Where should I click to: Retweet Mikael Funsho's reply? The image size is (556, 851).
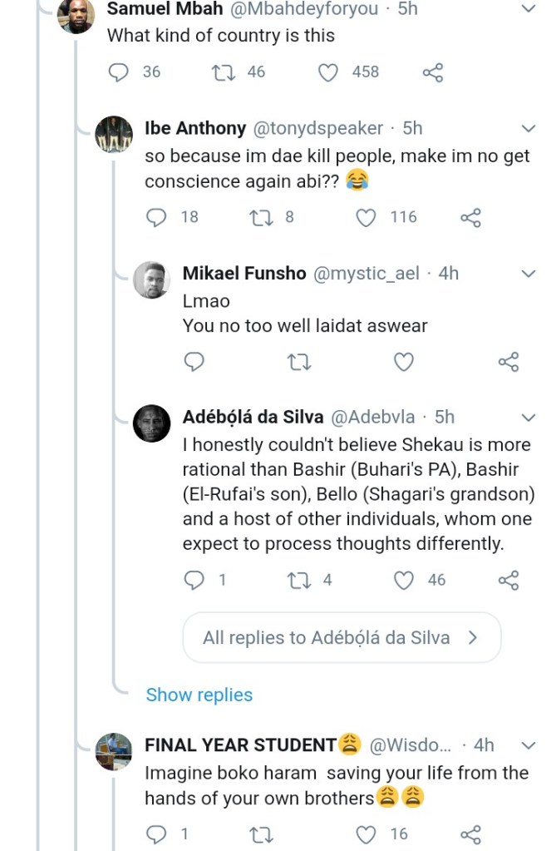pyautogui.click(x=296, y=362)
